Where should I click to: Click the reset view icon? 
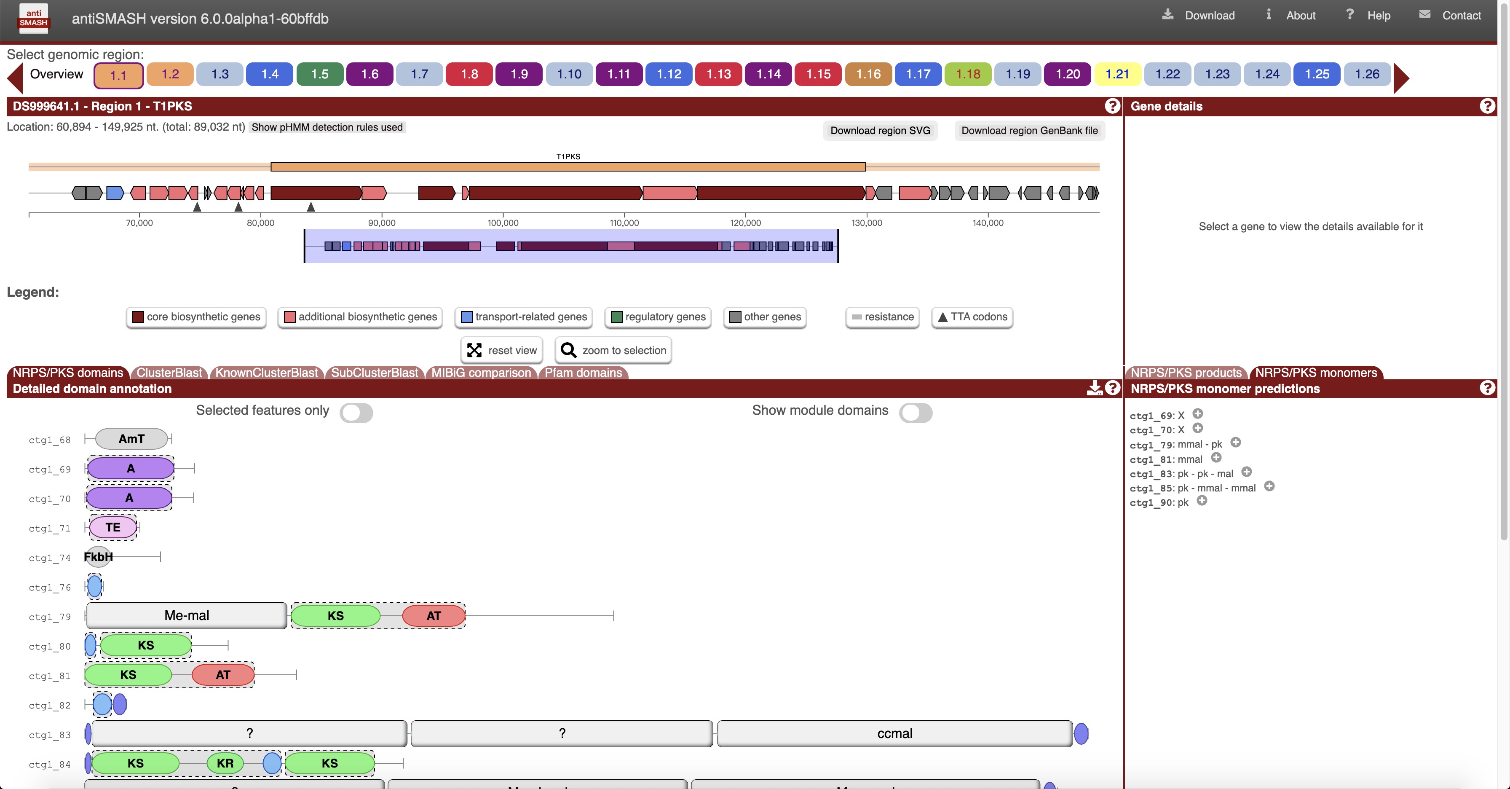pyautogui.click(x=475, y=350)
